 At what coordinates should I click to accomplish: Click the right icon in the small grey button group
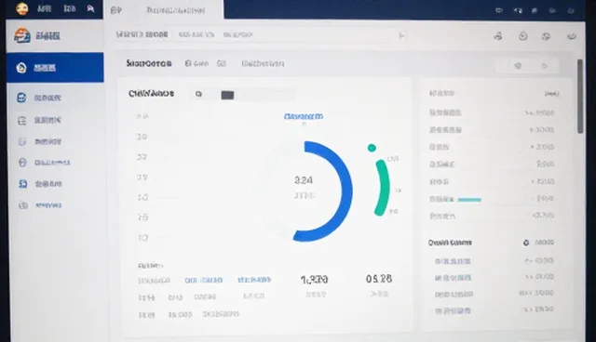tap(544, 66)
